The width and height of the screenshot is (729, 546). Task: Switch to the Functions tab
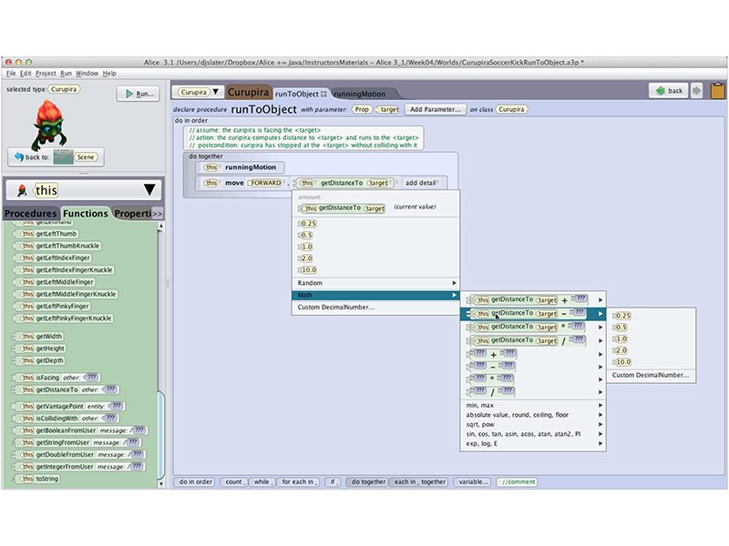[86, 213]
